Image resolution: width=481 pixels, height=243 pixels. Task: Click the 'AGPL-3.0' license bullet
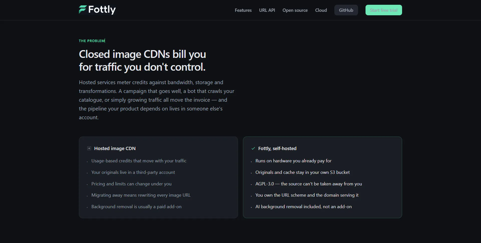(309, 184)
